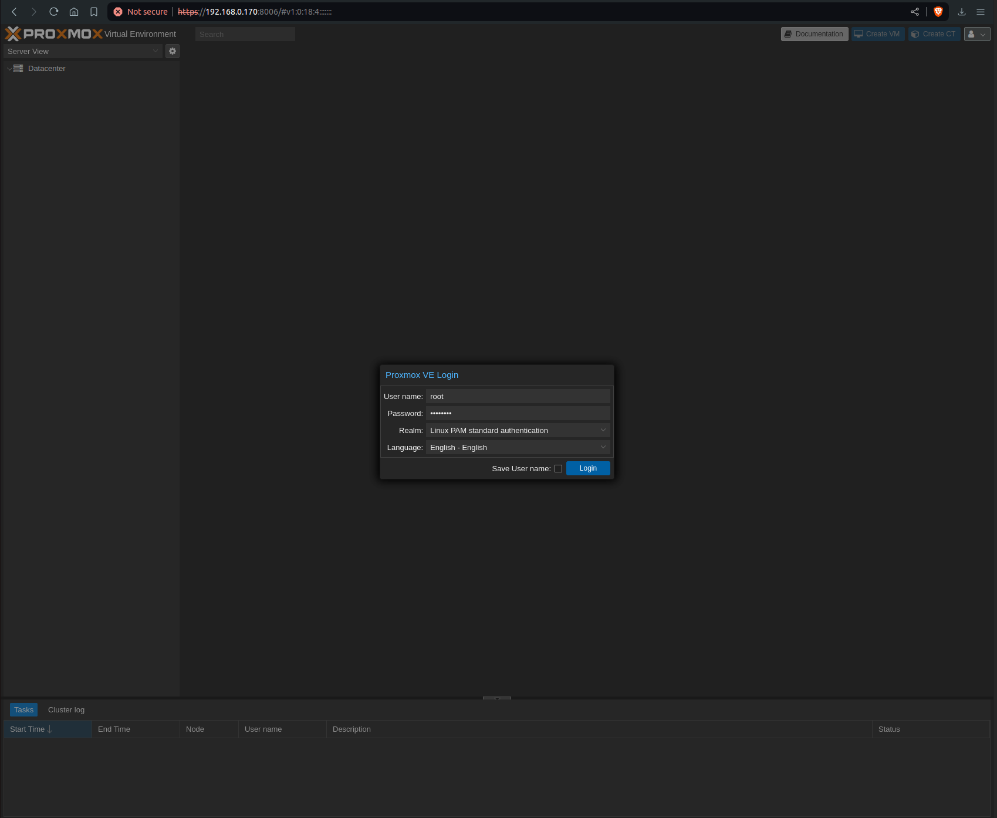Focus the User name input field
The image size is (997, 818).
(x=518, y=396)
